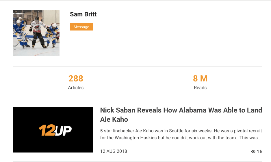Click the 8 M reads number
The image size is (271, 162).
pyautogui.click(x=200, y=78)
